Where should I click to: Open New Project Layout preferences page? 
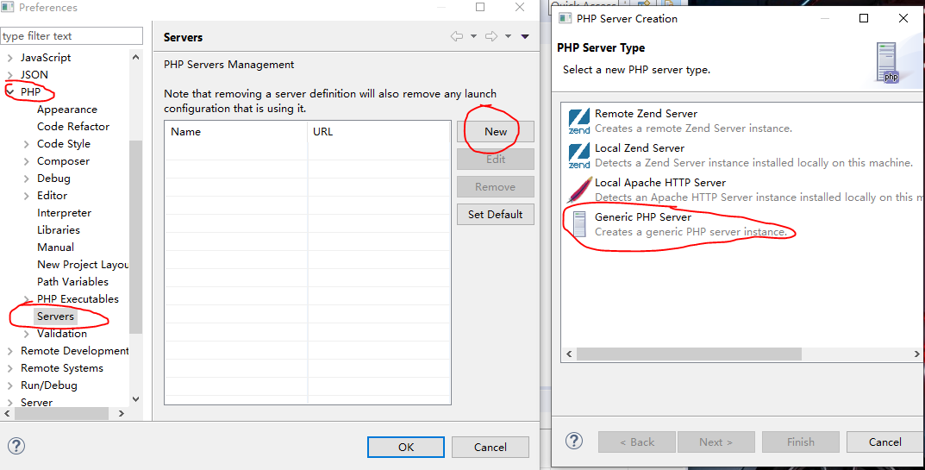(82, 264)
